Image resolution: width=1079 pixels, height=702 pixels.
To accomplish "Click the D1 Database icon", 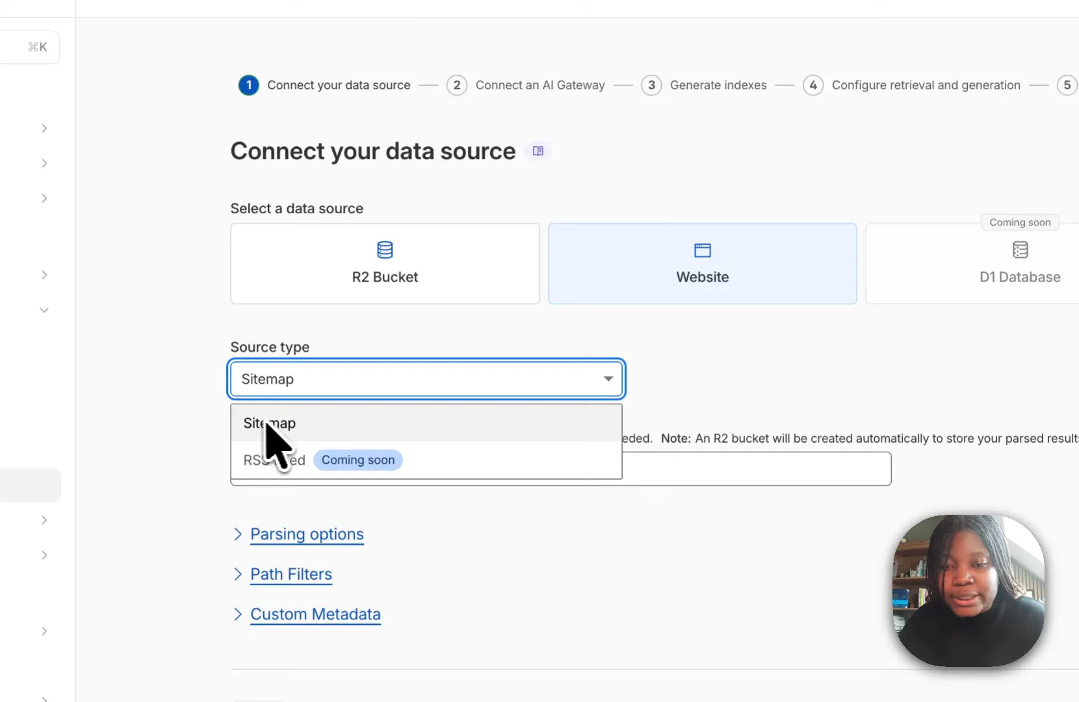I will click(1019, 250).
